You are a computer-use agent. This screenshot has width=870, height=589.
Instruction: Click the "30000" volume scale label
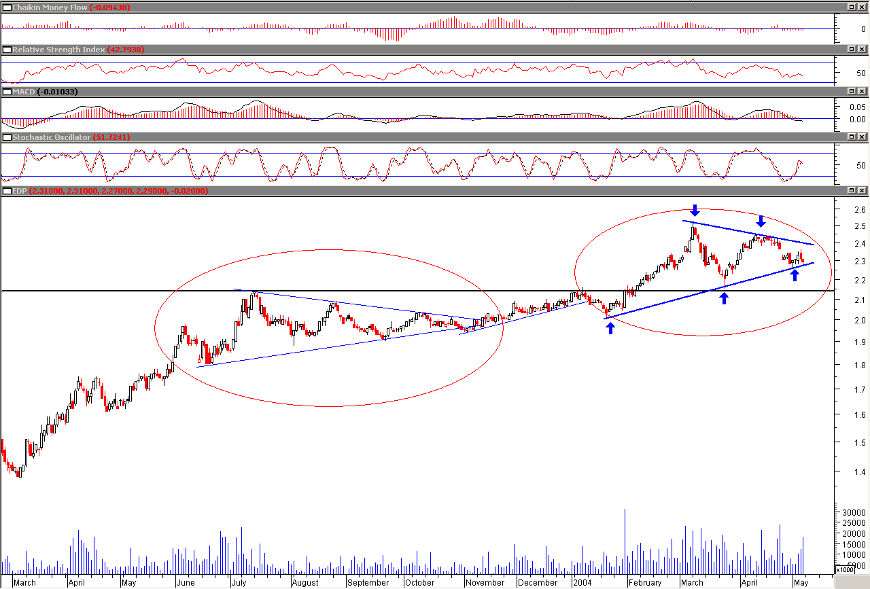pyautogui.click(x=853, y=512)
